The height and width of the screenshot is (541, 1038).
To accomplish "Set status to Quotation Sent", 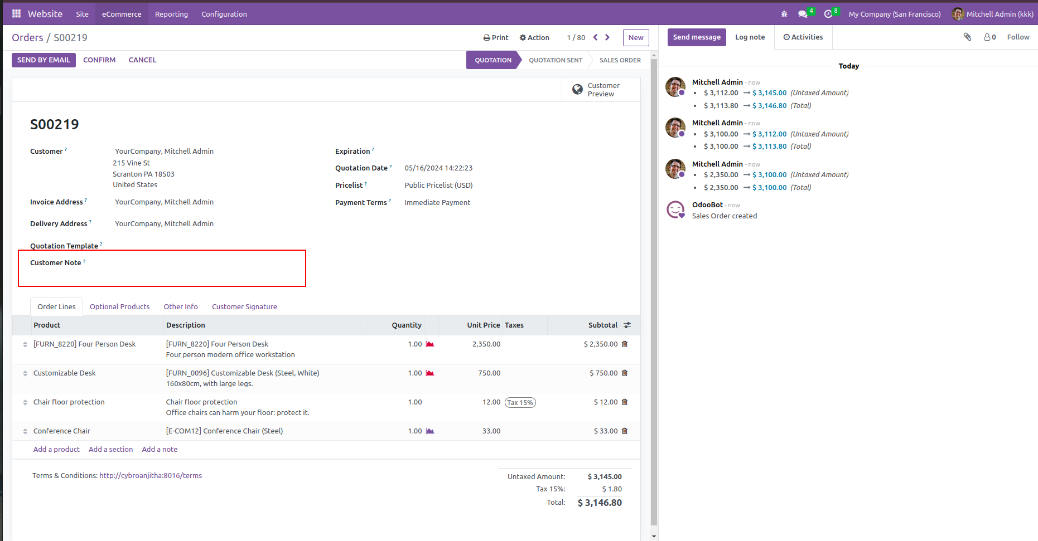I will 556,60.
